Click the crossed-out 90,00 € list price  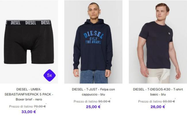pos(104,102)
